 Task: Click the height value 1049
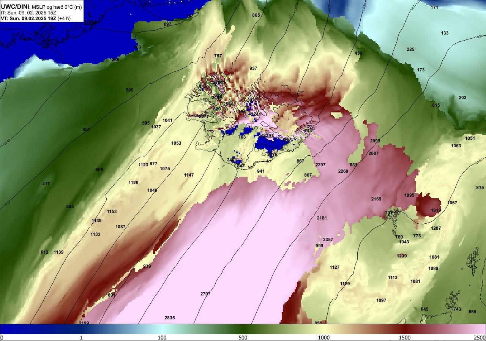pyautogui.click(x=152, y=190)
